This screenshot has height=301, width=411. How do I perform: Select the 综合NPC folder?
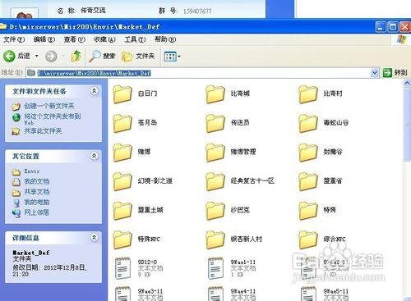click(322, 239)
